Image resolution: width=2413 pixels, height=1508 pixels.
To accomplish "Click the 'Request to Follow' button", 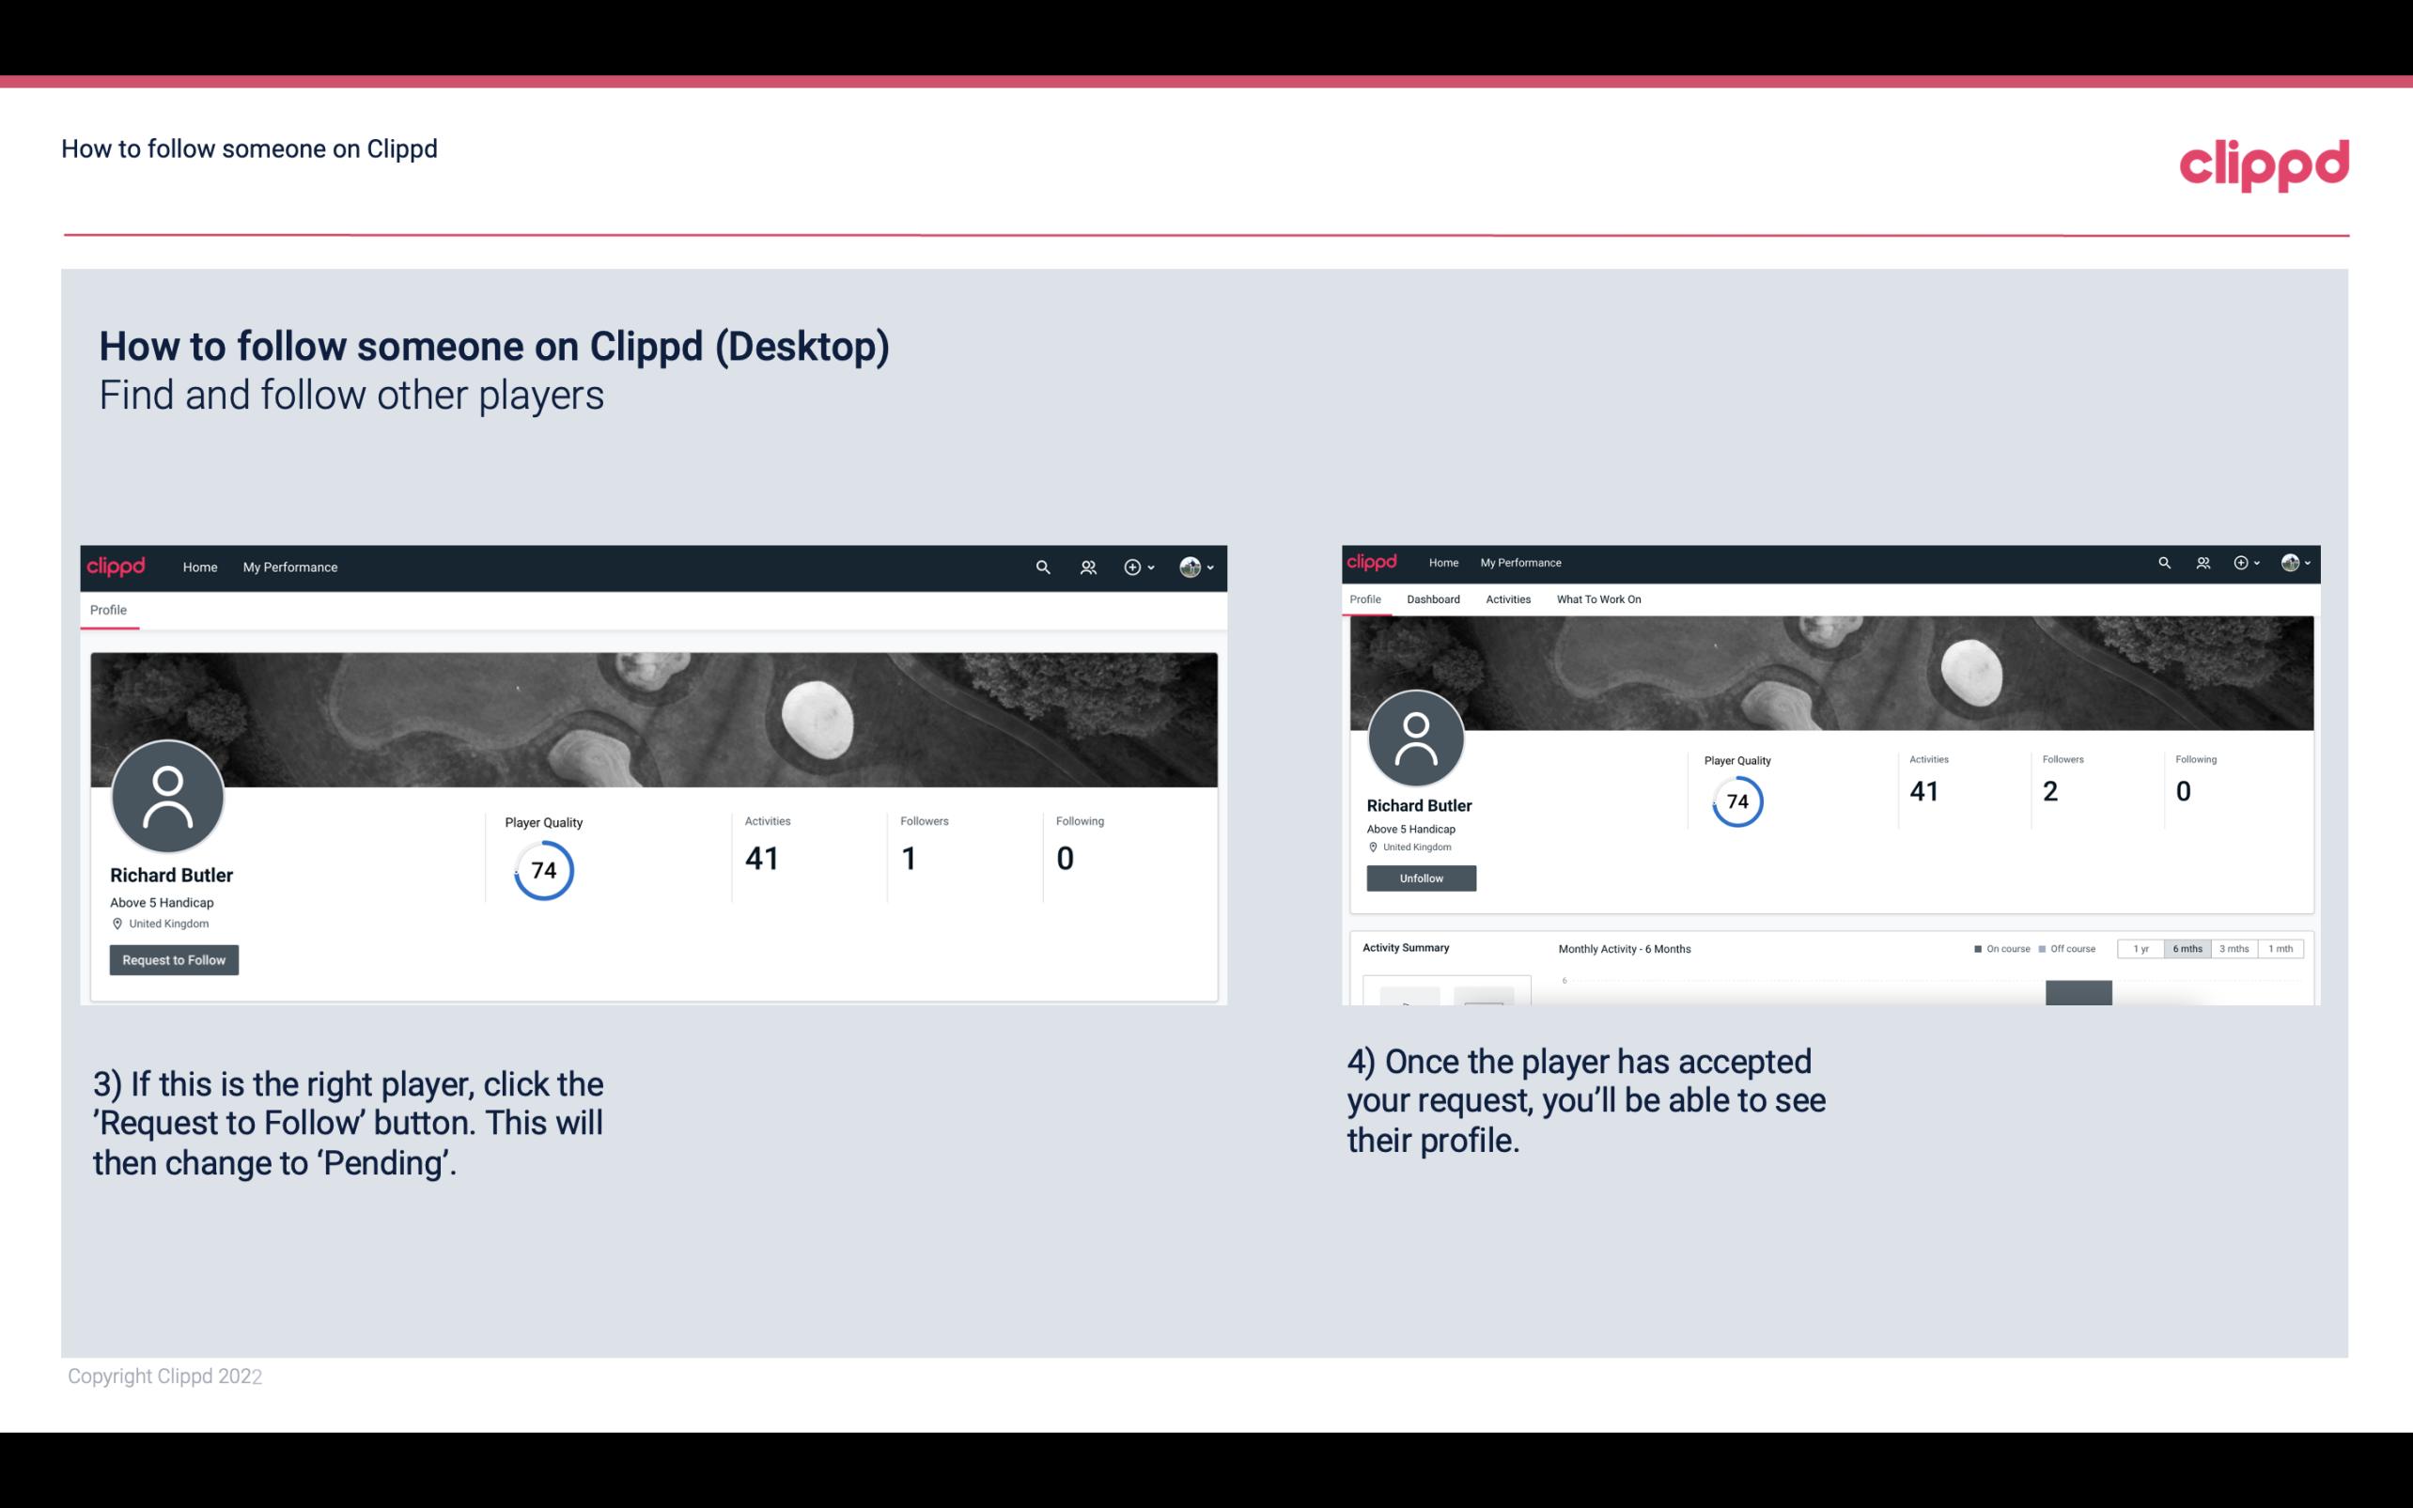I will click(174, 959).
